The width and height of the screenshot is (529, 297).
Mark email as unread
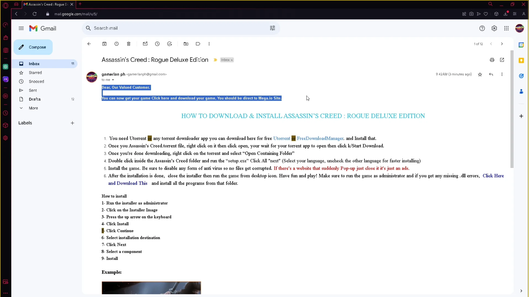pyautogui.click(x=145, y=44)
